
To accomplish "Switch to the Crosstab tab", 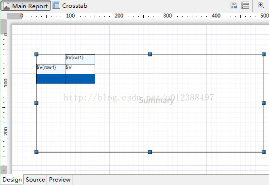I will pyautogui.click(x=70, y=6).
